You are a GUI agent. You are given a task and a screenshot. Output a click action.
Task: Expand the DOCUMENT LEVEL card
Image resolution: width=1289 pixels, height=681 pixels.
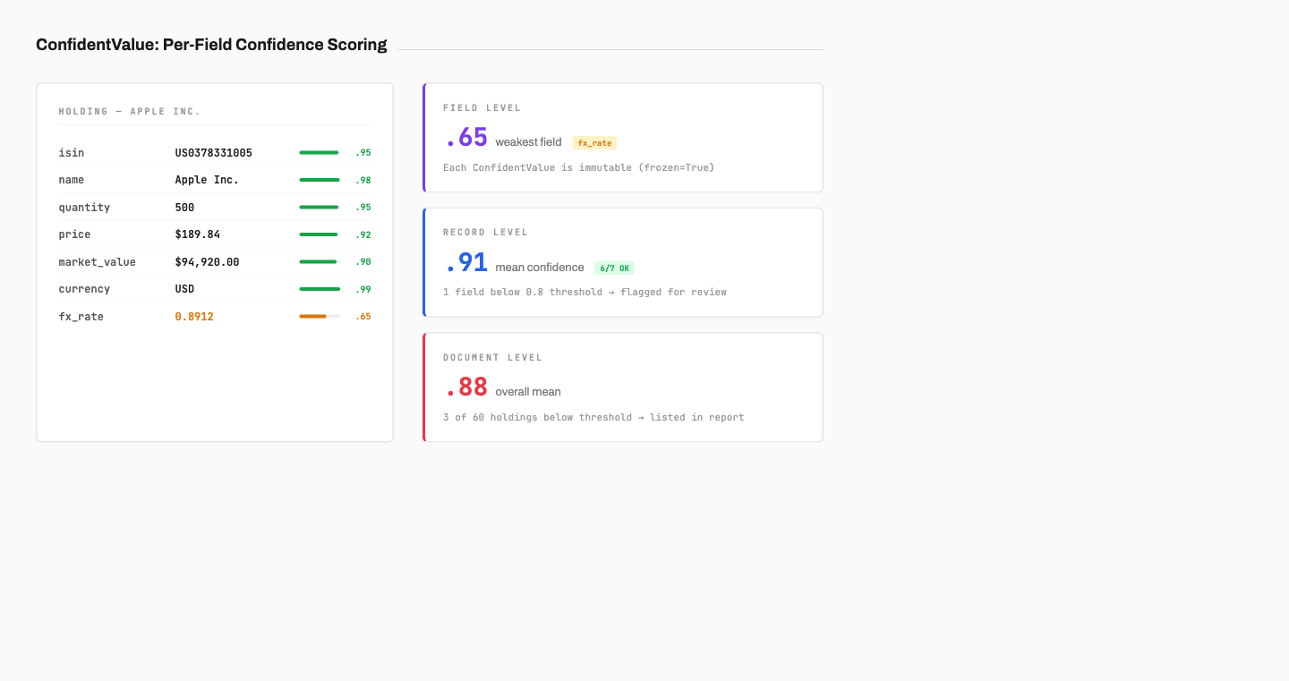622,387
